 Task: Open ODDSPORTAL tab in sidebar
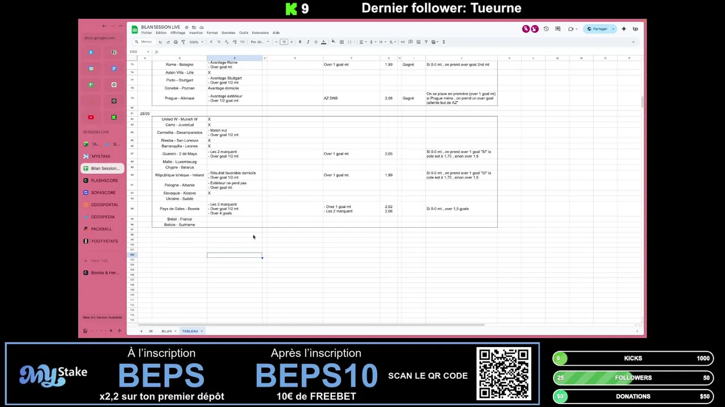click(x=101, y=205)
